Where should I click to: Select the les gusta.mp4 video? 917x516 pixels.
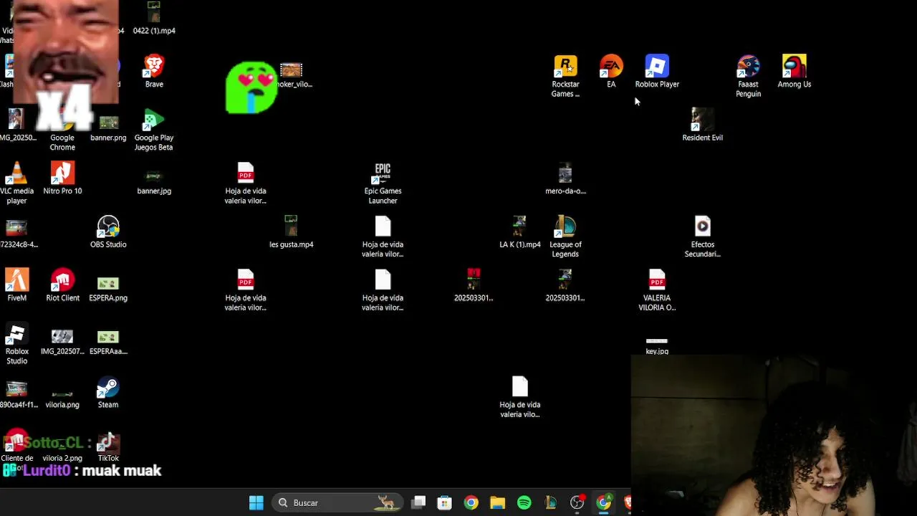click(x=291, y=232)
